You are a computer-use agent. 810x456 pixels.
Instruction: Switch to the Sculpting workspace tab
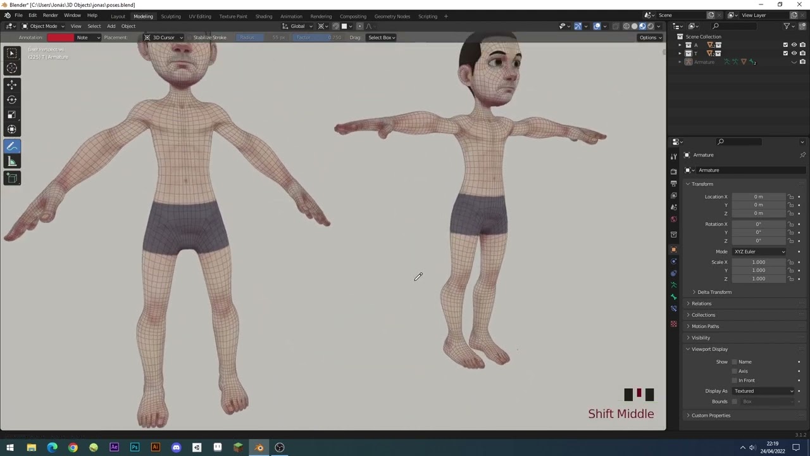point(170,16)
